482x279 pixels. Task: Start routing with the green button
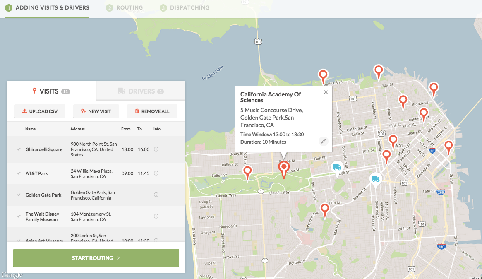coord(96,258)
